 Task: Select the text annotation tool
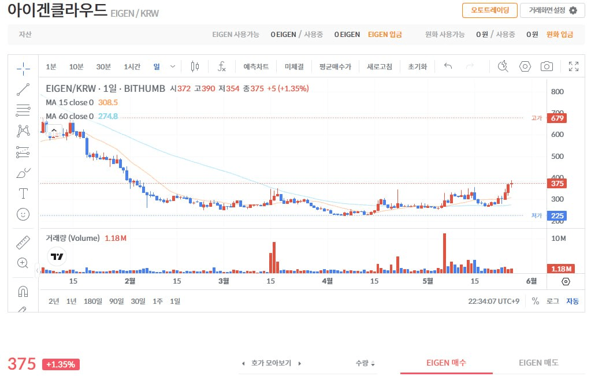tap(23, 193)
